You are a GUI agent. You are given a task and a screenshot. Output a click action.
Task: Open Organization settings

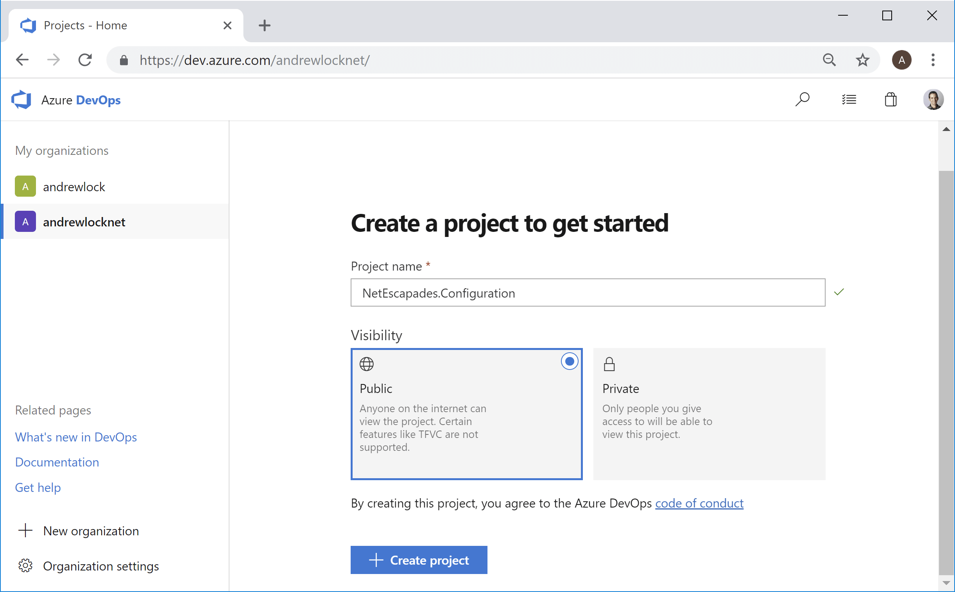pos(101,566)
